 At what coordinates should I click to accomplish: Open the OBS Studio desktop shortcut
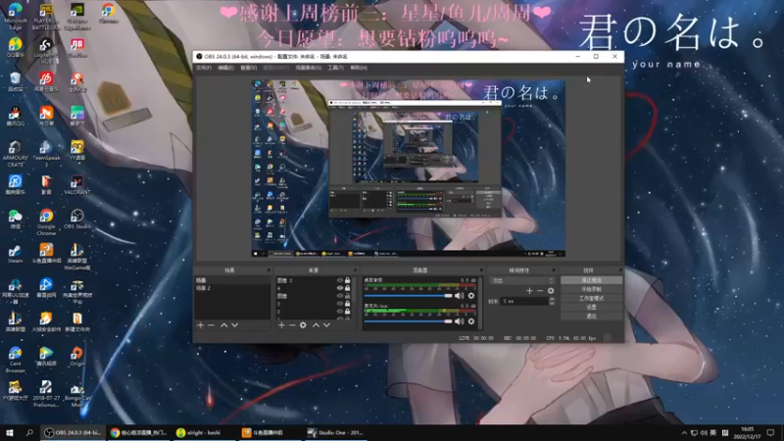tap(77, 219)
